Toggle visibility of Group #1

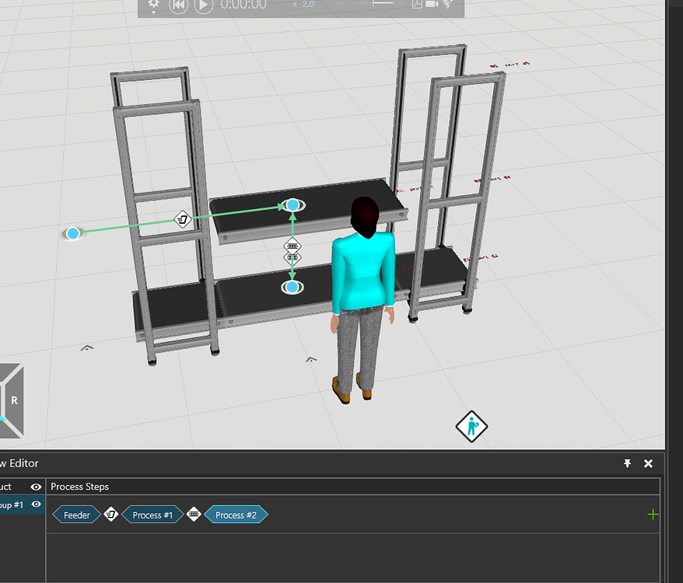pyautogui.click(x=34, y=504)
